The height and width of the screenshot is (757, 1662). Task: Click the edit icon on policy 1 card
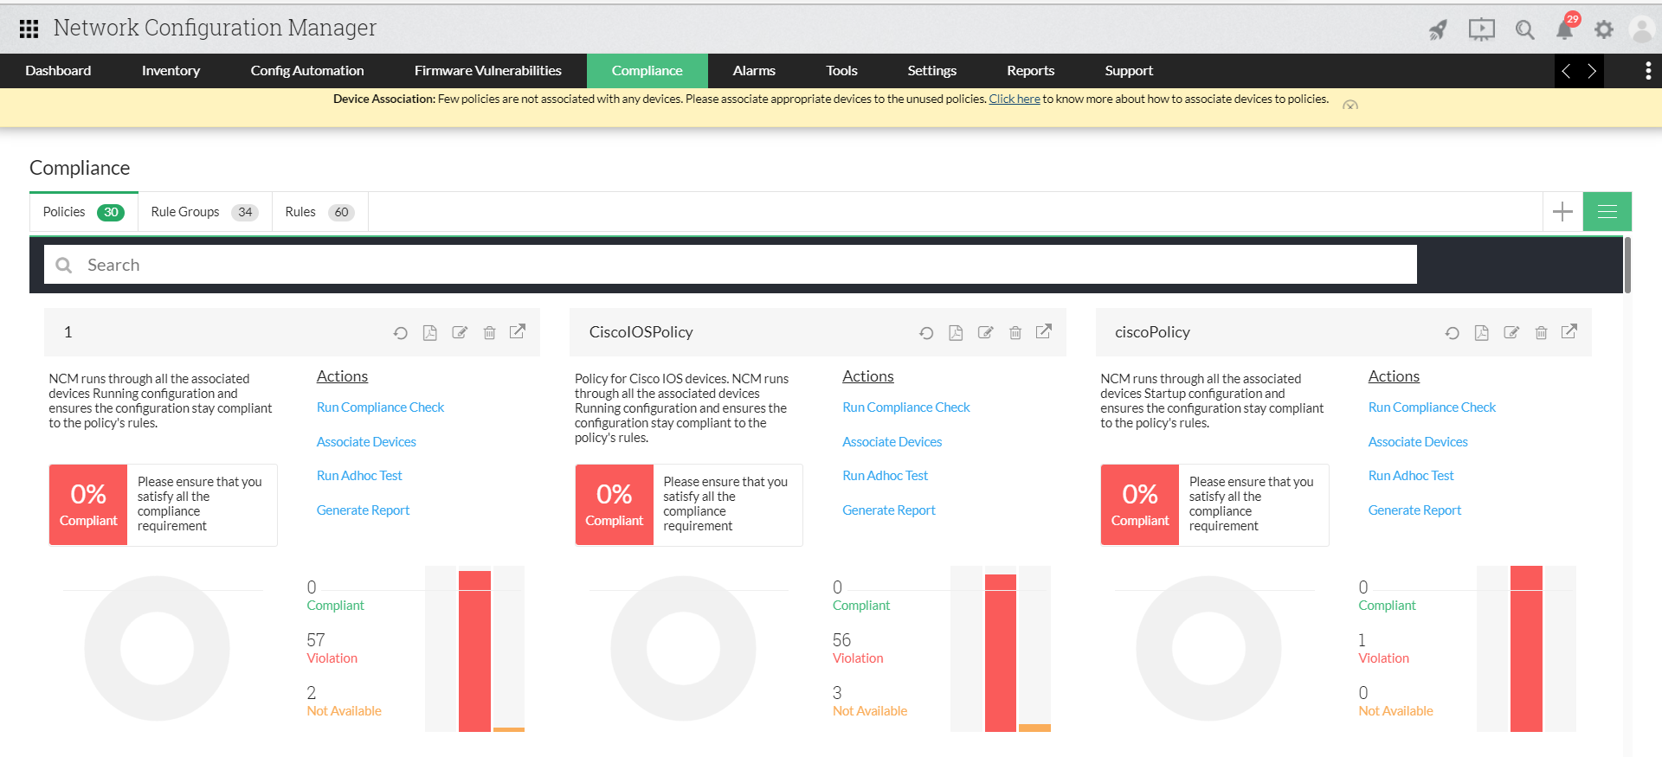point(460,333)
